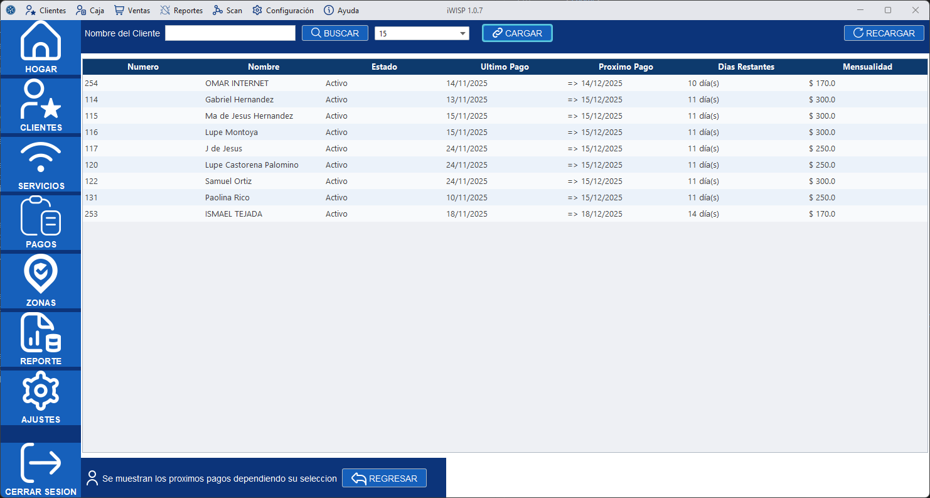Click the BUSCAR search button
The image size is (930, 498).
334,33
